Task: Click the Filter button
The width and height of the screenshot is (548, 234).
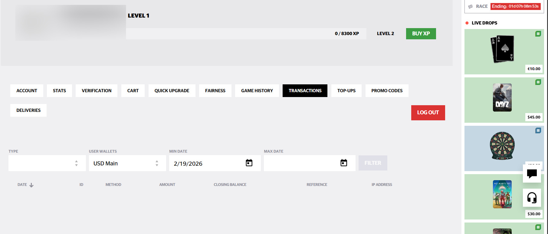Action: (372, 163)
